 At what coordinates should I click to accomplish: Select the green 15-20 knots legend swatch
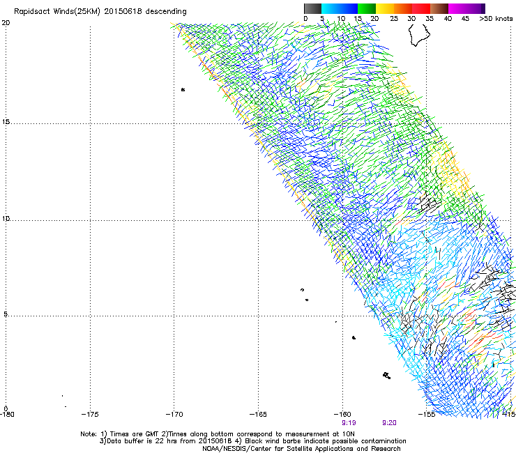[367, 8]
